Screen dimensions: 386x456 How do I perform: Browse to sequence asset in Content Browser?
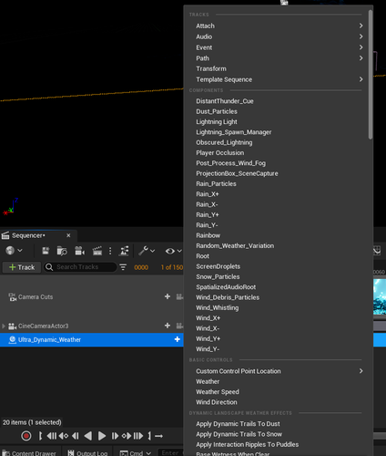pos(62,251)
